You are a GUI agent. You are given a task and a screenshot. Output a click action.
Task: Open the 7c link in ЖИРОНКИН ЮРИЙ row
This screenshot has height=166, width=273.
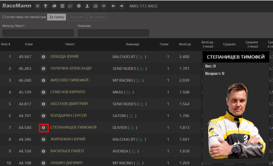point(141,139)
